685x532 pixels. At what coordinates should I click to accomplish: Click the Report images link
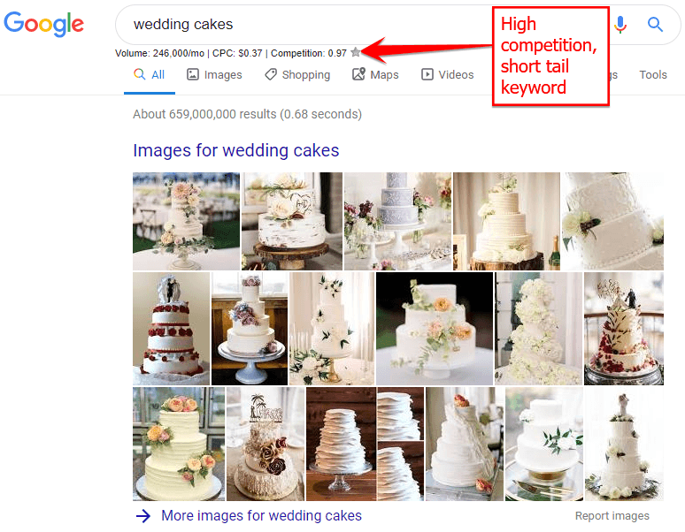click(612, 516)
